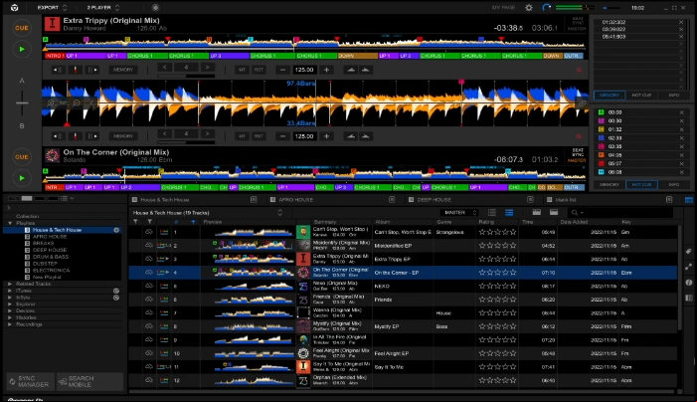Increase deck B tempo with plus button
This screenshot has height=402, width=697.
(326, 136)
